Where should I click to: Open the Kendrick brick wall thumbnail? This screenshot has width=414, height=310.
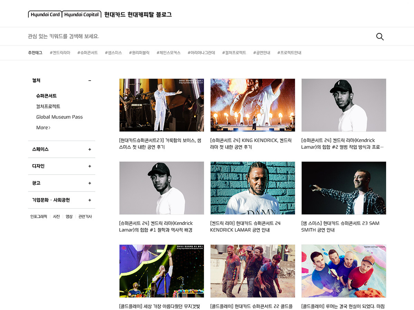[253, 188]
